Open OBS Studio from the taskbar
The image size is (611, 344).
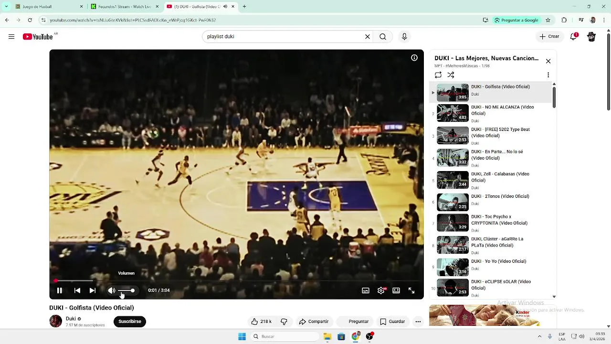point(369,336)
